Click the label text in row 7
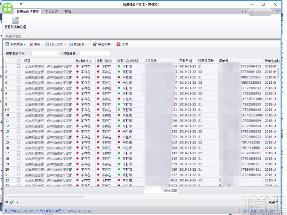The width and height of the screenshot is (287, 215). [x=48, y=99]
